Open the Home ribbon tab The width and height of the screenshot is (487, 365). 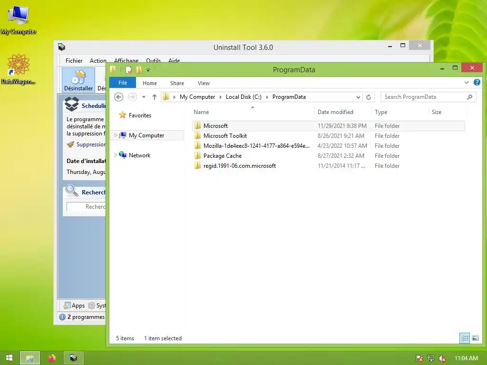tap(150, 83)
